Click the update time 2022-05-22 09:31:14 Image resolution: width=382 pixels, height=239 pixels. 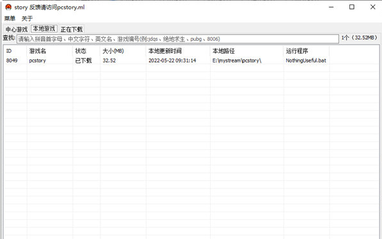tap(172, 61)
